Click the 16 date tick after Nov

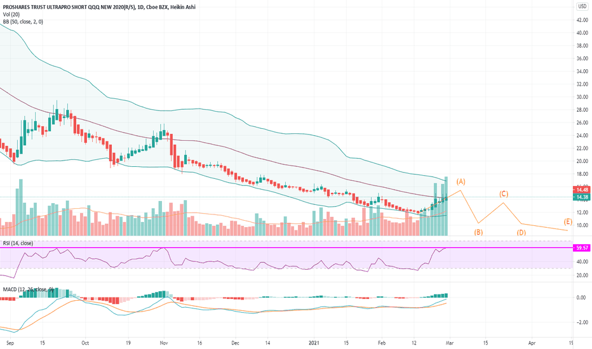click(199, 343)
